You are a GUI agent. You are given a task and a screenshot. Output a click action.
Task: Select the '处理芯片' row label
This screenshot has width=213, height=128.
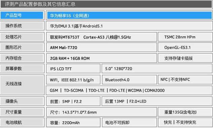point(22,37)
